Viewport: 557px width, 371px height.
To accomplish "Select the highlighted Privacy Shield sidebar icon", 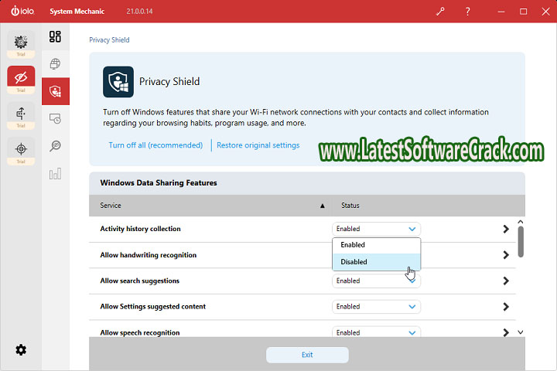I will click(56, 91).
